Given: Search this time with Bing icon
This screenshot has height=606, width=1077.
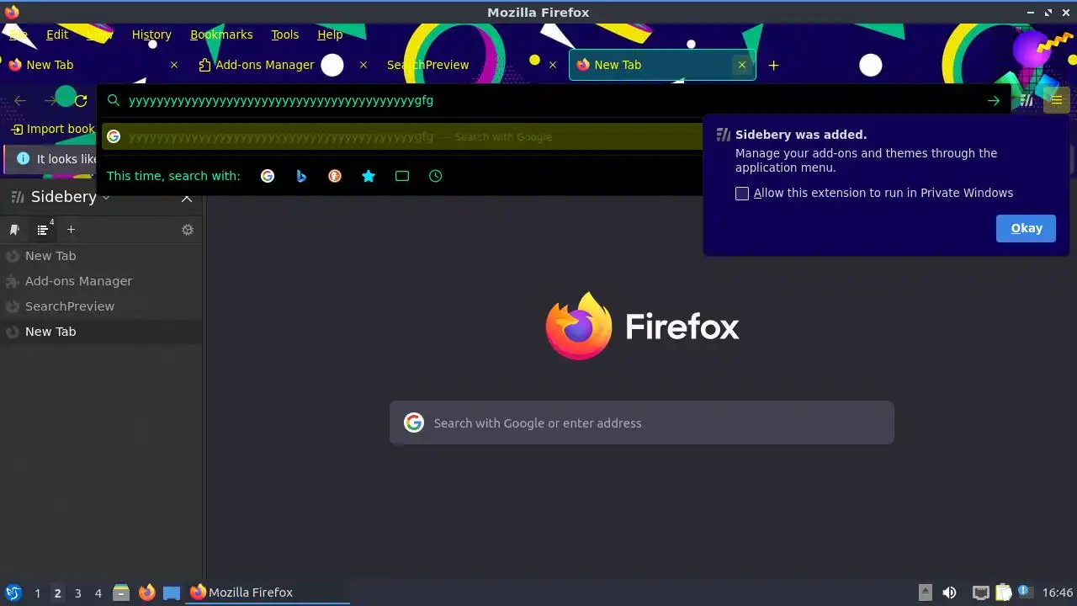Looking at the screenshot, I should 301,176.
